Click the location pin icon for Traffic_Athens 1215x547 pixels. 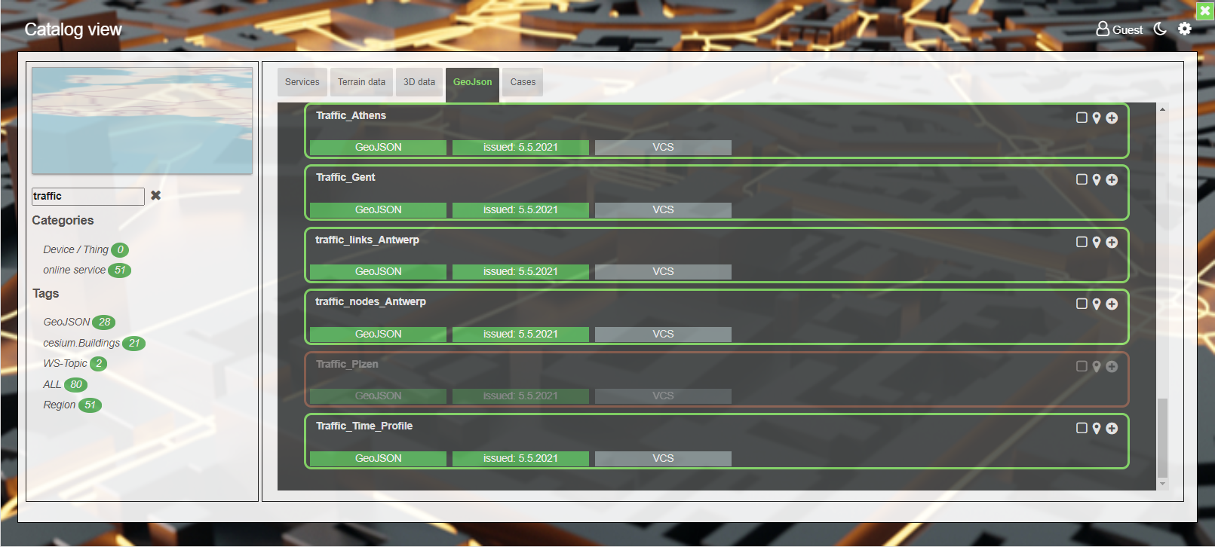(1097, 118)
